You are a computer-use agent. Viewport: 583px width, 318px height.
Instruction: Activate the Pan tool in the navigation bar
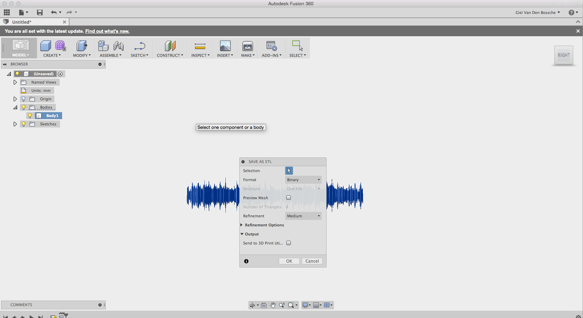272,305
